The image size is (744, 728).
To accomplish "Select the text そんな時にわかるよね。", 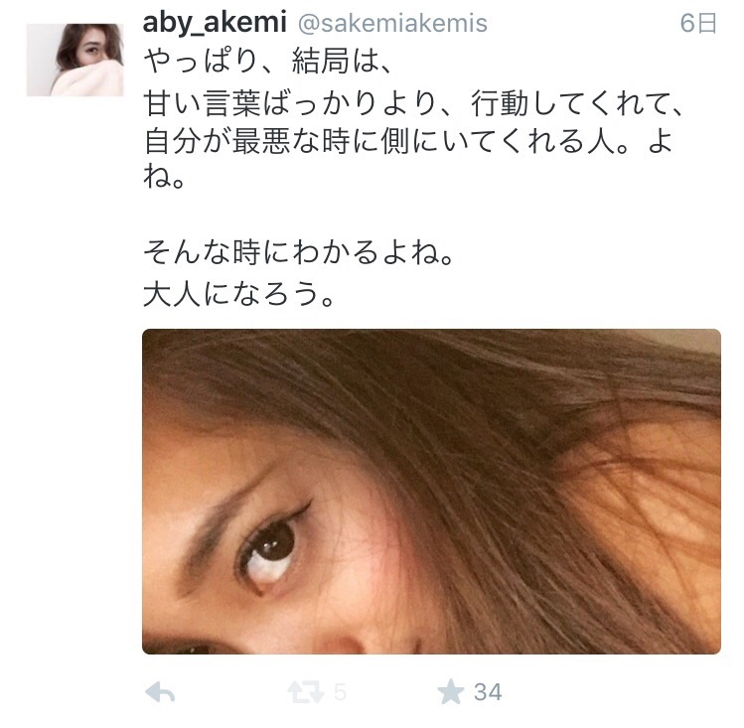I will click(299, 252).
